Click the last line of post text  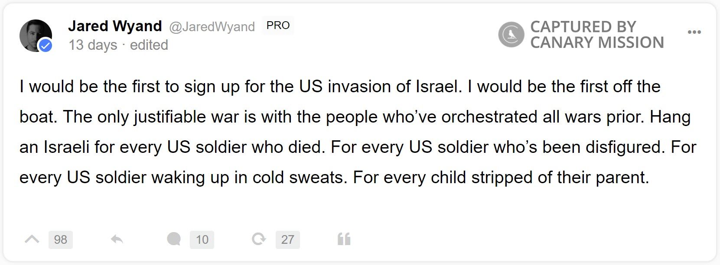pos(334,178)
